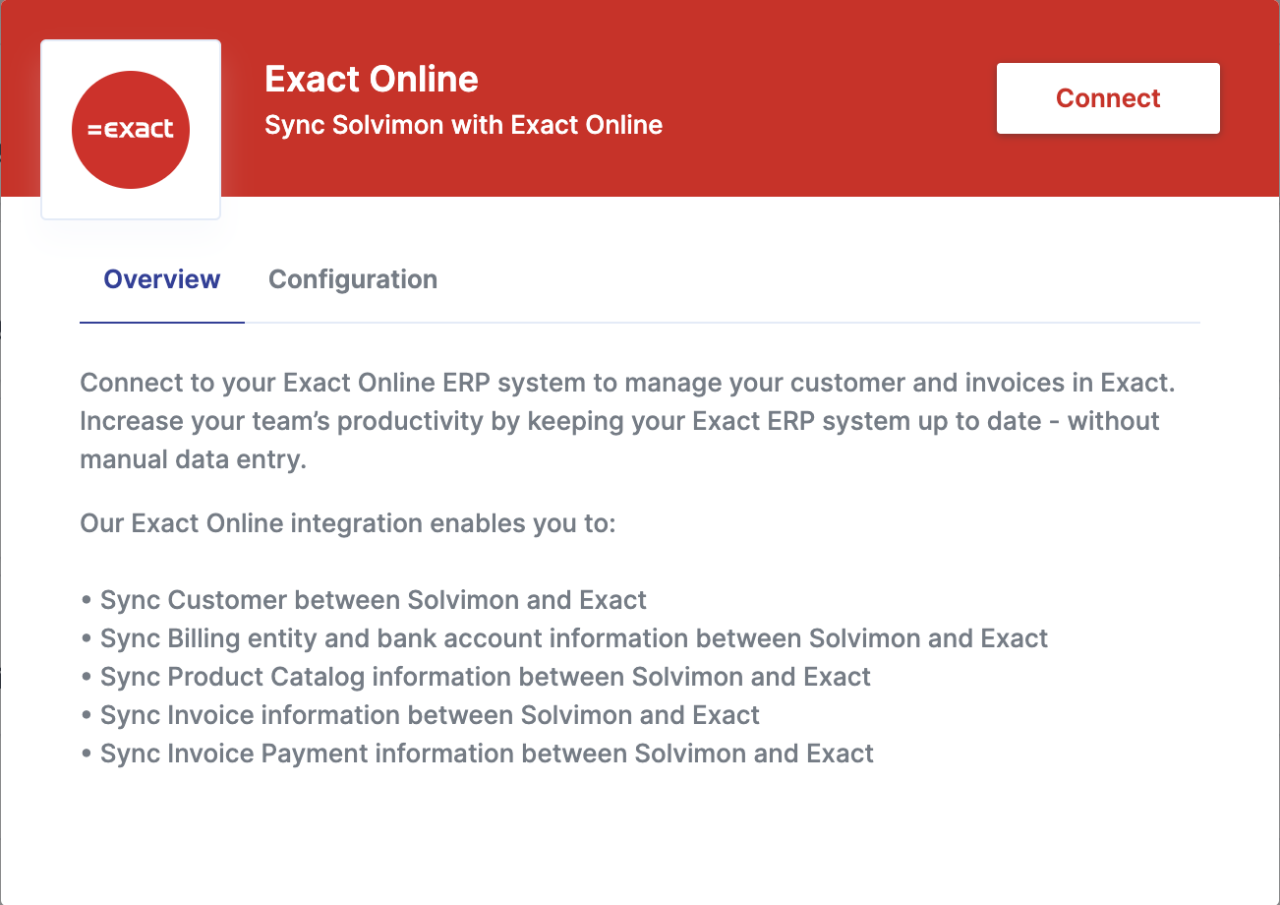This screenshot has width=1280, height=905.
Task: Click Our Exact Online integration enables text
Action: tap(347, 523)
